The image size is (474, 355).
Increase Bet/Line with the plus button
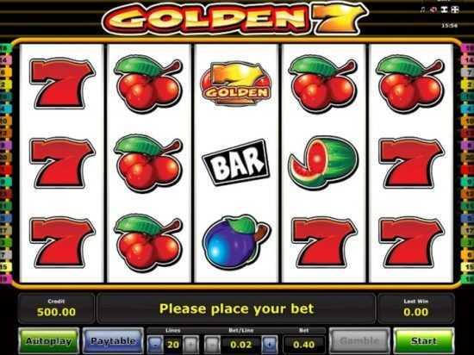pos(270,344)
